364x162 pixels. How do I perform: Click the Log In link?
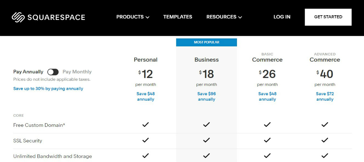282,17
